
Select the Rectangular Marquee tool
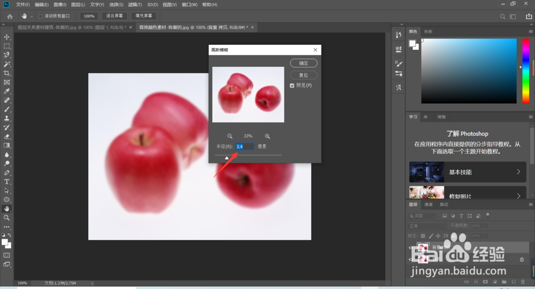coord(6,46)
